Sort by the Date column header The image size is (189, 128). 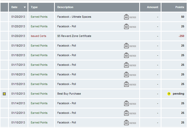click(18, 7)
